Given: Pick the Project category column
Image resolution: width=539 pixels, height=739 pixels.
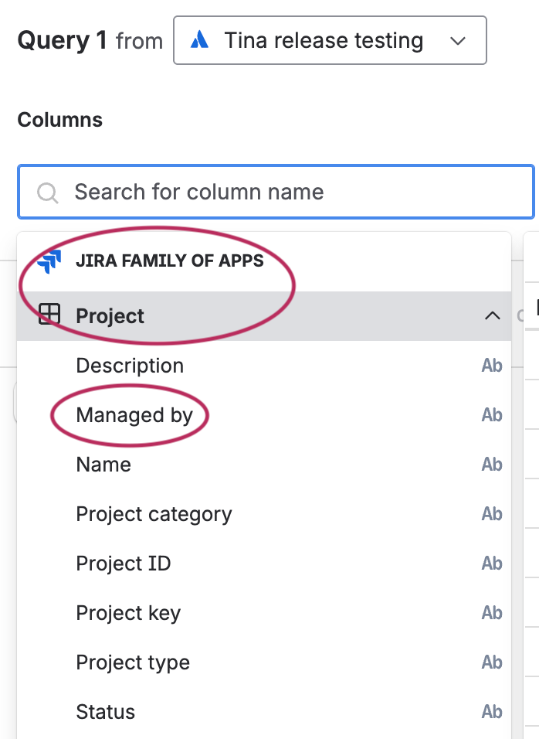Looking at the screenshot, I should (154, 514).
